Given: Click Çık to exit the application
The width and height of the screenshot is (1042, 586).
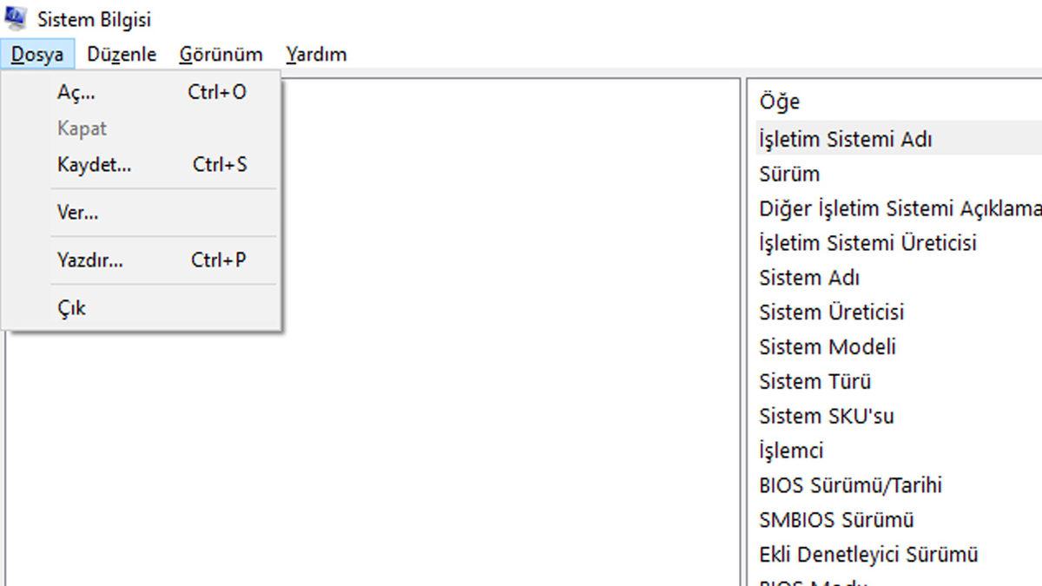Looking at the screenshot, I should (x=70, y=307).
